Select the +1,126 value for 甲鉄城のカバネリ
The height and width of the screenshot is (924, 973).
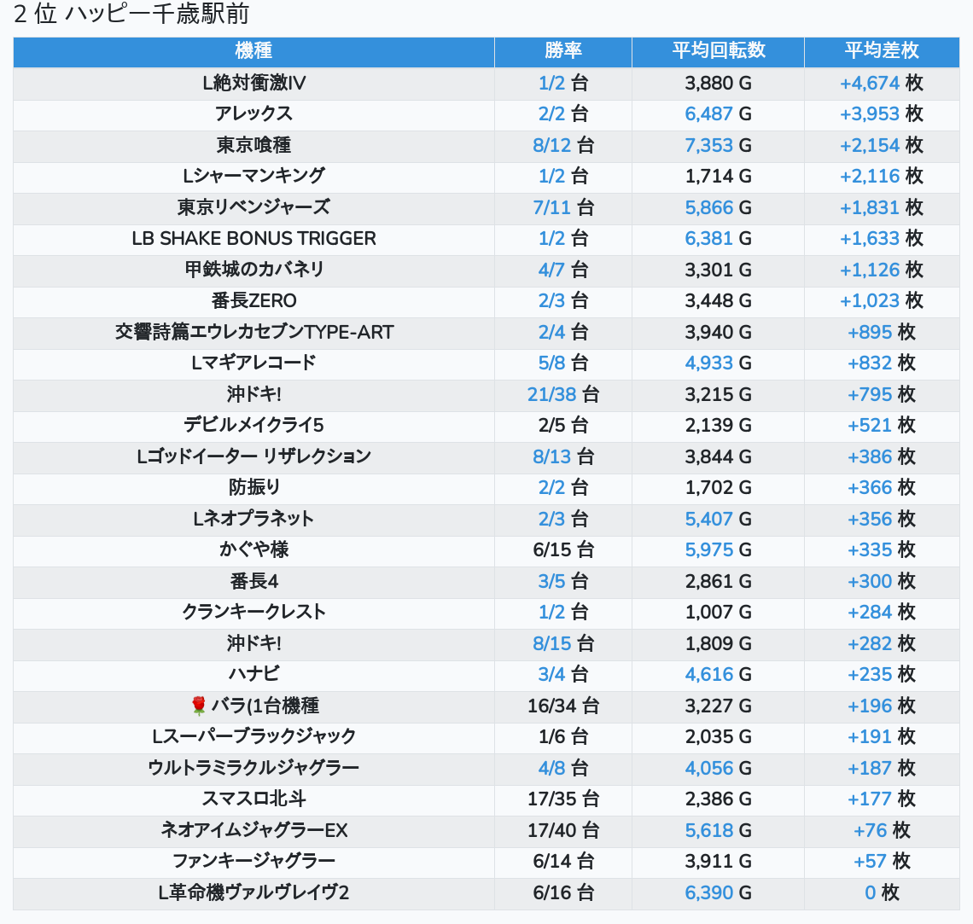click(869, 270)
